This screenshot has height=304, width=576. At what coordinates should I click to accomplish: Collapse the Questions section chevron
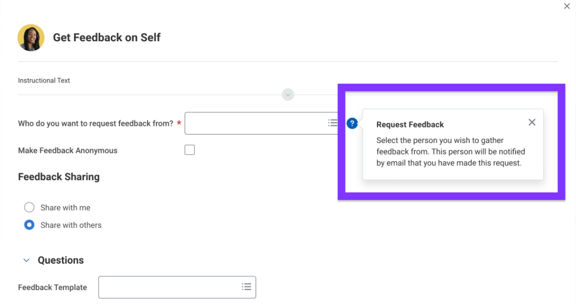coord(27,260)
